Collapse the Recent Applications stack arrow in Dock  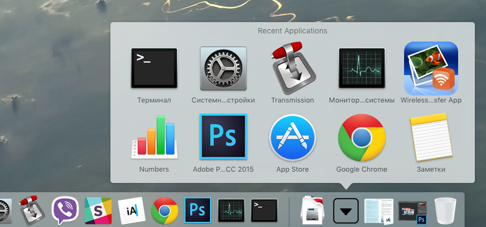click(x=346, y=211)
